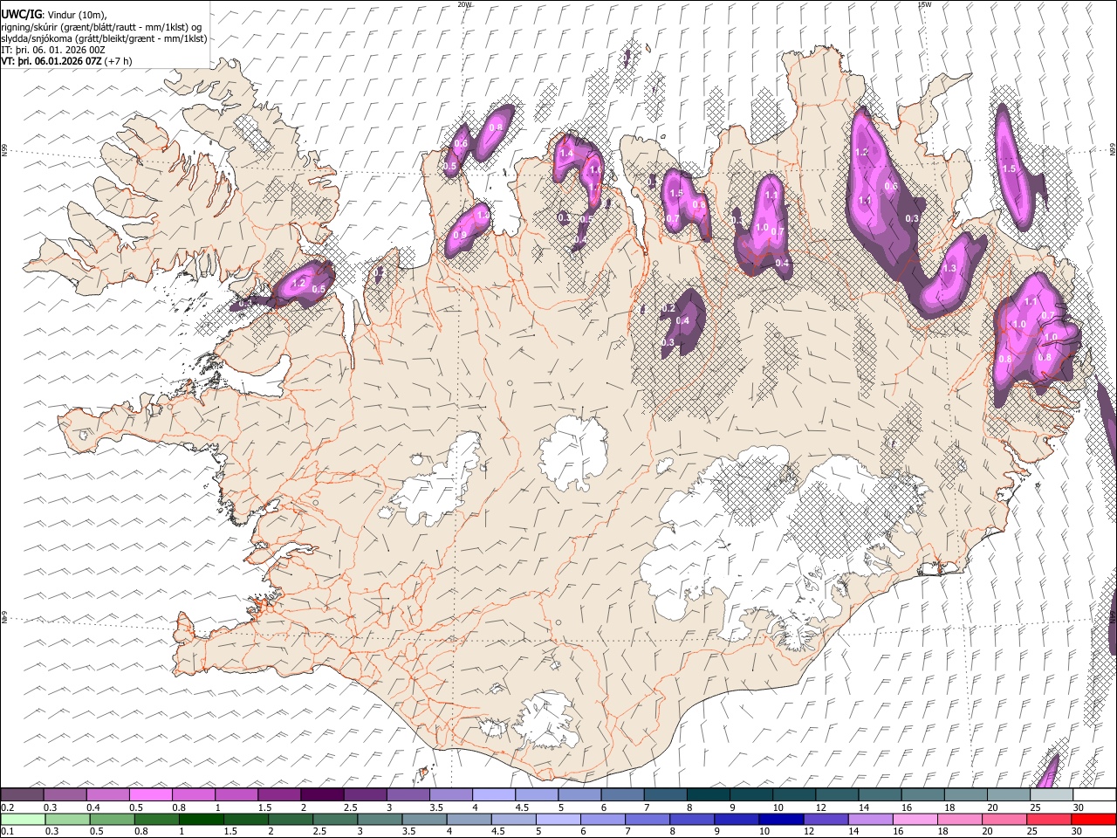Click the 'slydda/snjókoma (grátt/bleikt/grænt' header line

coord(104,38)
